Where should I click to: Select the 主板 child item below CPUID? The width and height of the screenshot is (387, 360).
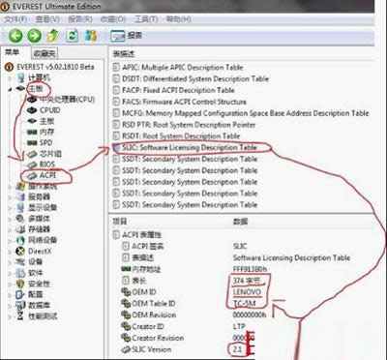coord(46,121)
